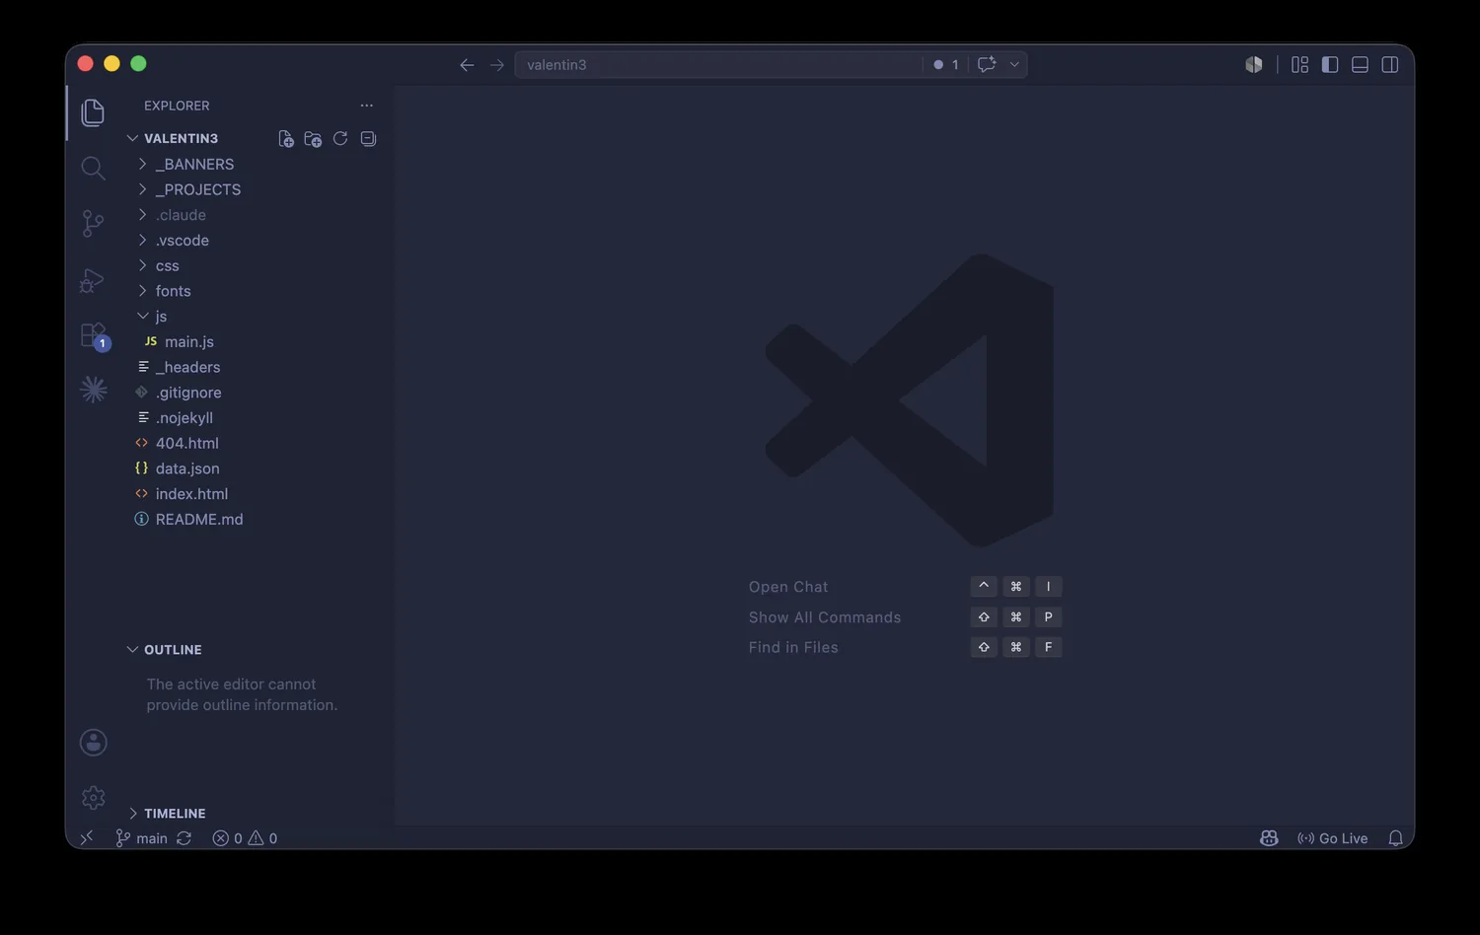Open main.js file
Screen dimensions: 1480x935
[188, 342]
